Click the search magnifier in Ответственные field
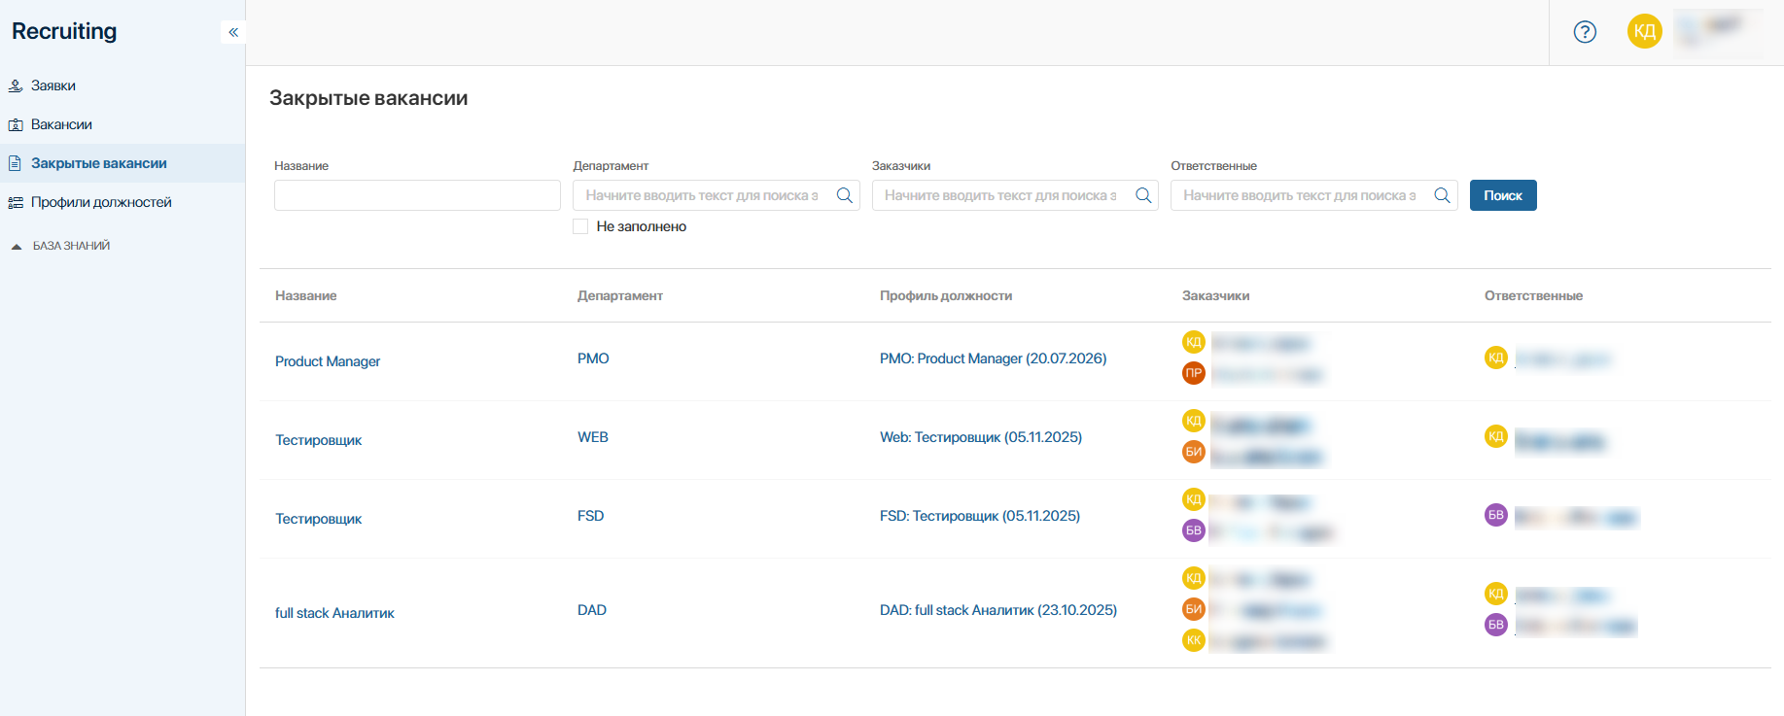The width and height of the screenshot is (1784, 716). (1443, 195)
